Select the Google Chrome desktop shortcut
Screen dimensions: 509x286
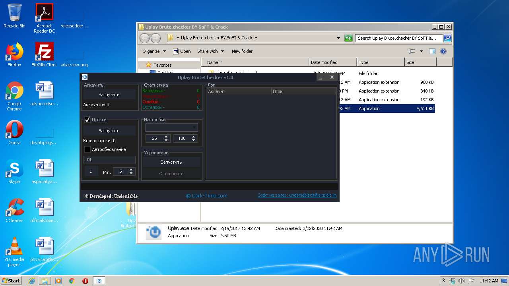(14, 96)
